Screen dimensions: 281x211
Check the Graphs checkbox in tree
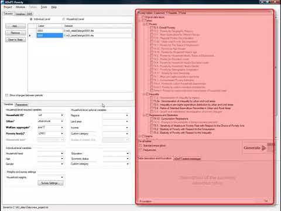coord(143,136)
